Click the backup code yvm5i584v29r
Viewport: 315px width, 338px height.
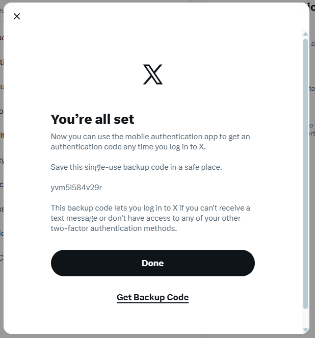coord(76,187)
